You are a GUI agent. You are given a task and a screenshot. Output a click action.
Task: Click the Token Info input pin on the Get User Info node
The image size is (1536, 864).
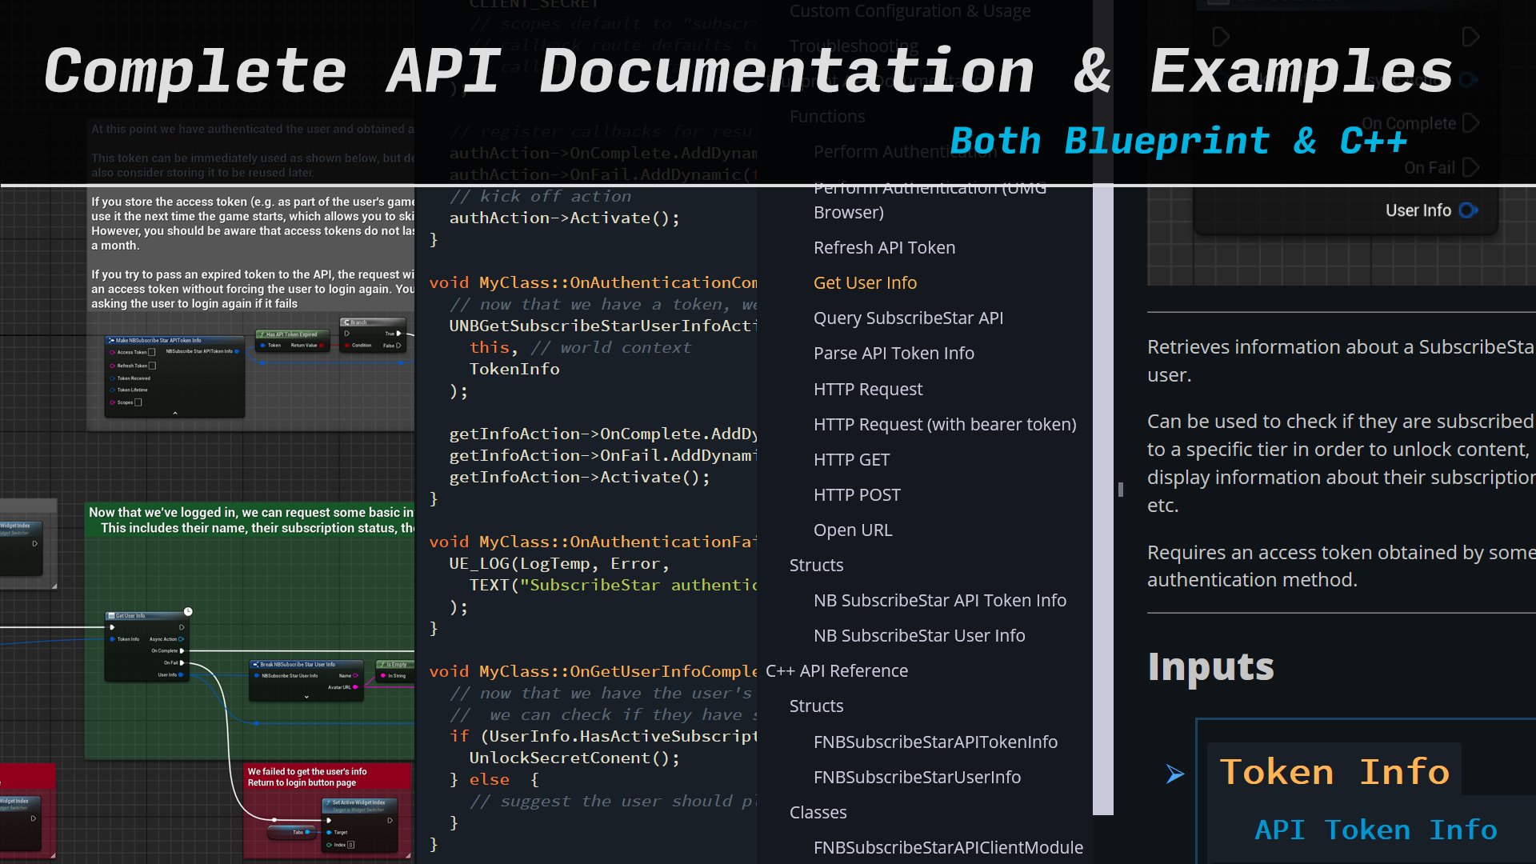click(112, 639)
